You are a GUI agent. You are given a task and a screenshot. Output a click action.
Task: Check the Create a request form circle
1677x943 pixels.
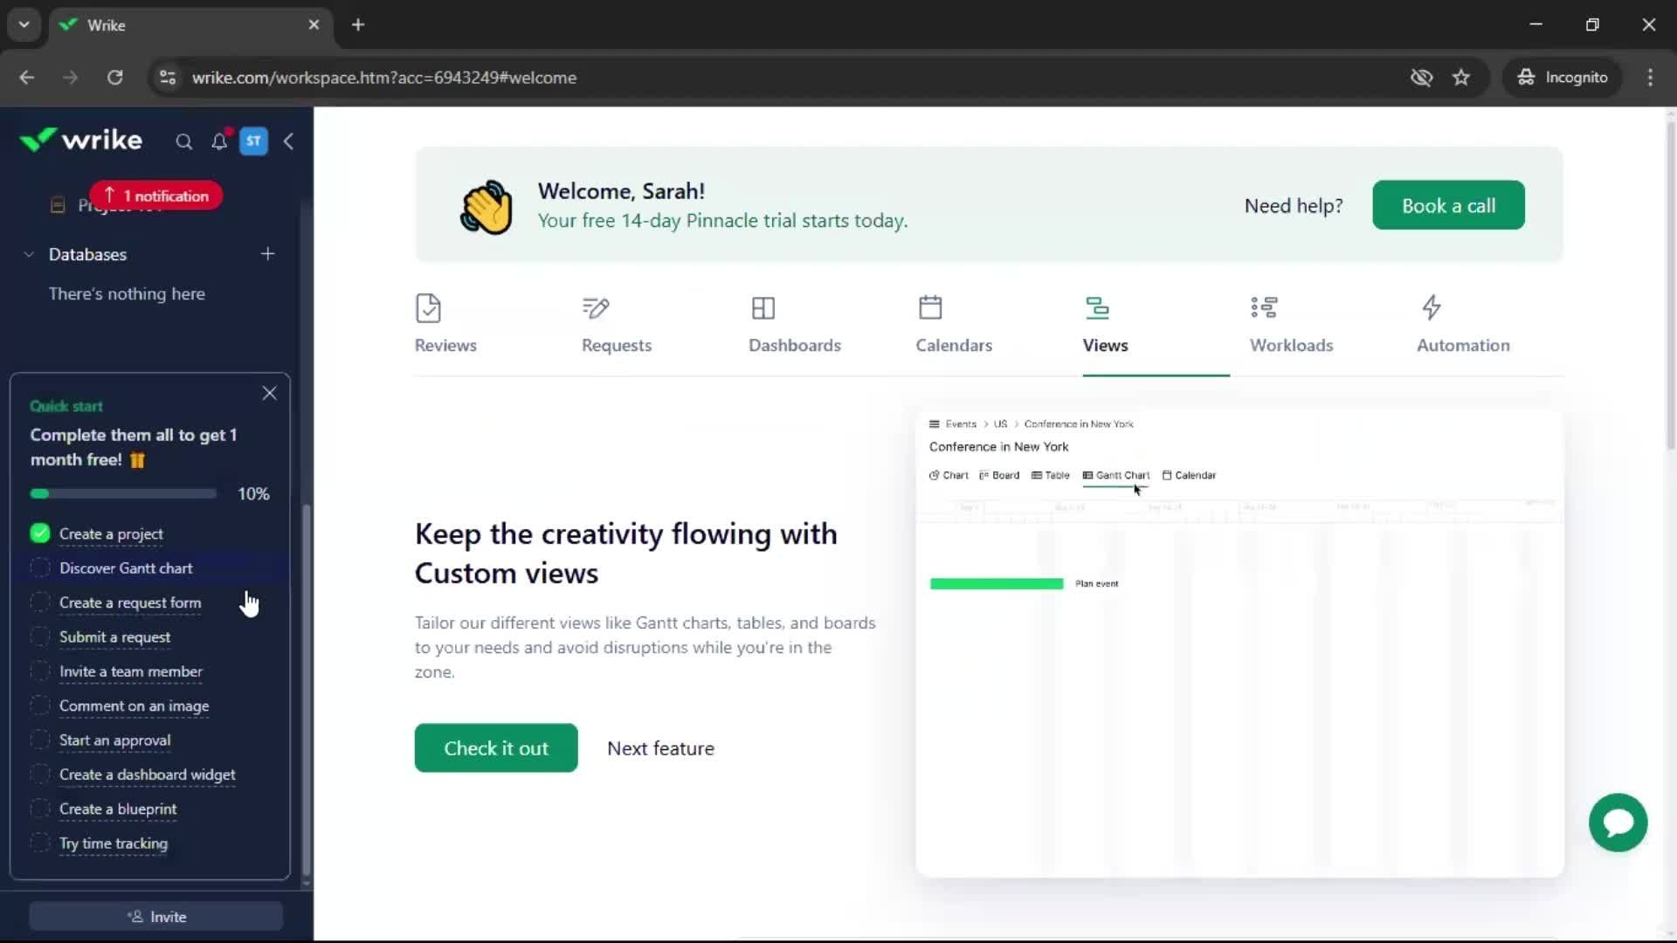coord(40,602)
